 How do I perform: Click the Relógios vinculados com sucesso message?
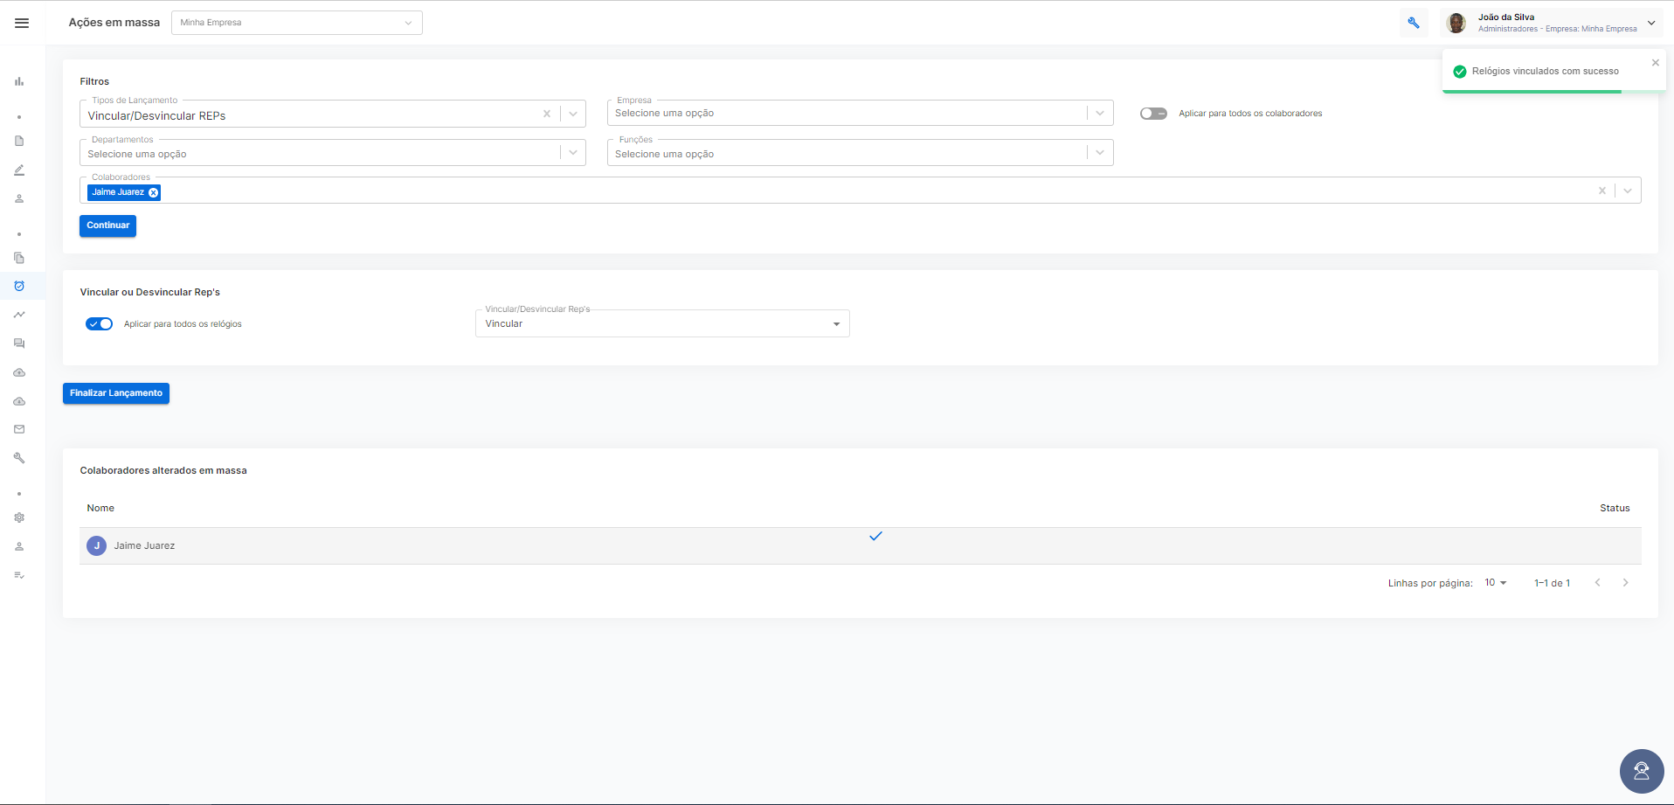1545,72
